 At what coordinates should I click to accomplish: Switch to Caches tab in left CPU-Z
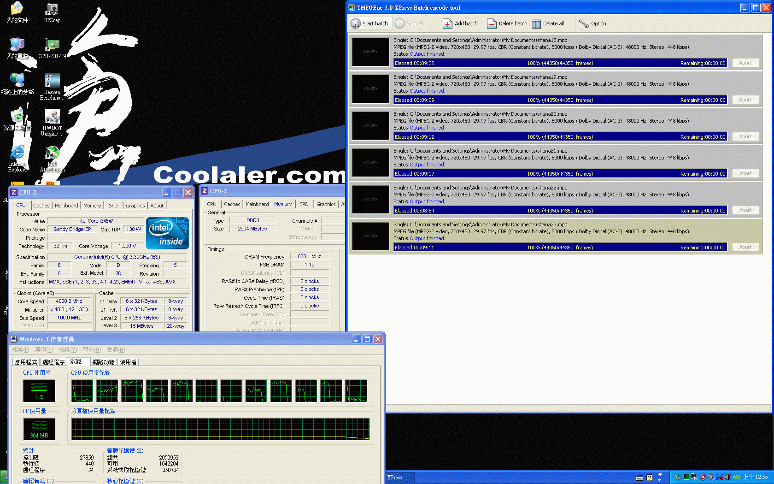tap(41, 206)
